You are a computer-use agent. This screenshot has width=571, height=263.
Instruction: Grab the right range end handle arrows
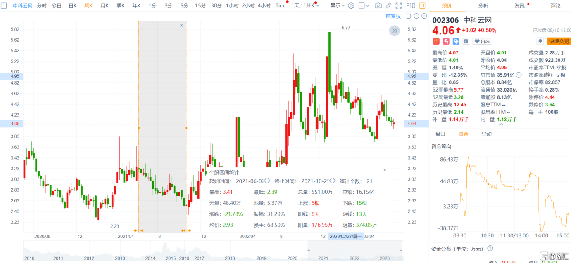pos(186,230)
